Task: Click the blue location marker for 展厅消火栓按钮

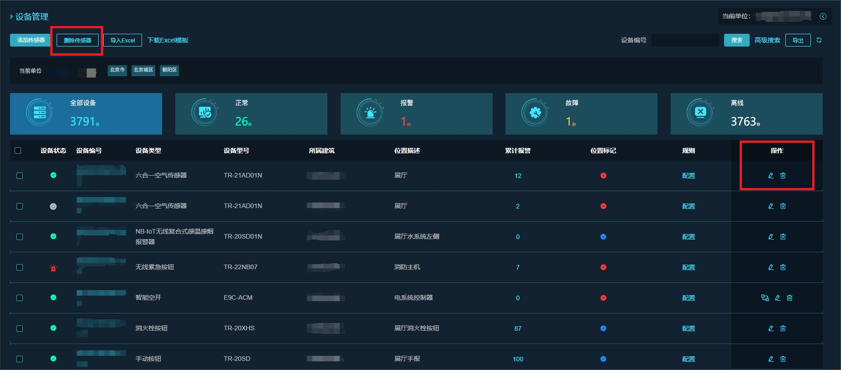Action: click(603, 328)
